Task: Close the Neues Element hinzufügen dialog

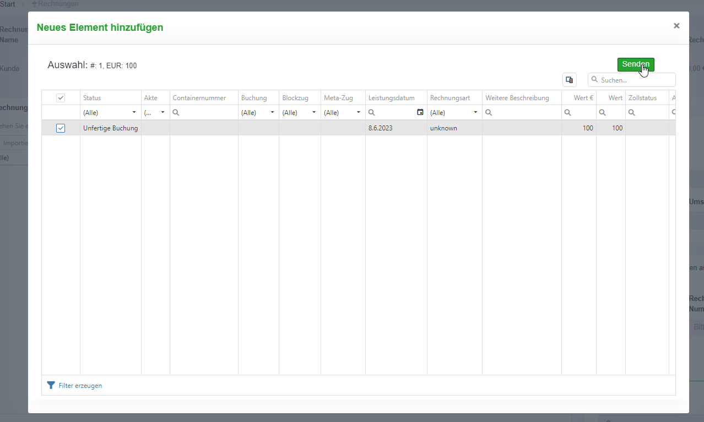Action: click(676, 26)
